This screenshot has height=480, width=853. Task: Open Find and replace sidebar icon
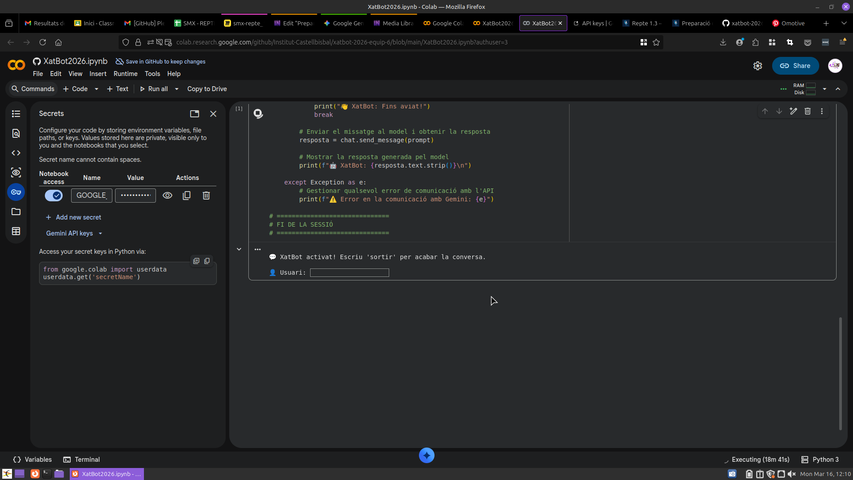16,133
